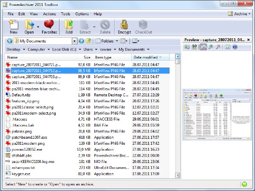Go back with the blue back arrow
255x191 pixels.
[10, 41]
